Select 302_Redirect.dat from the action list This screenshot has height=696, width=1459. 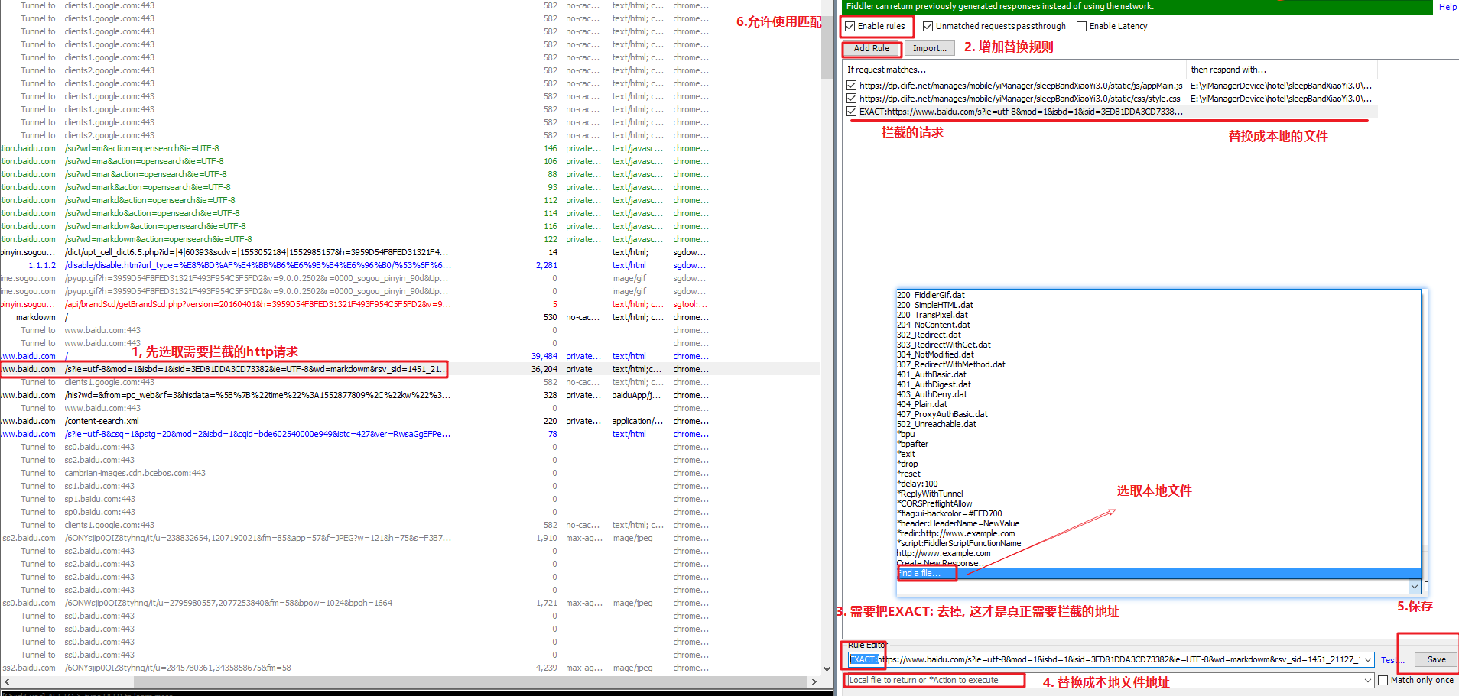(x=1158, y=335)
